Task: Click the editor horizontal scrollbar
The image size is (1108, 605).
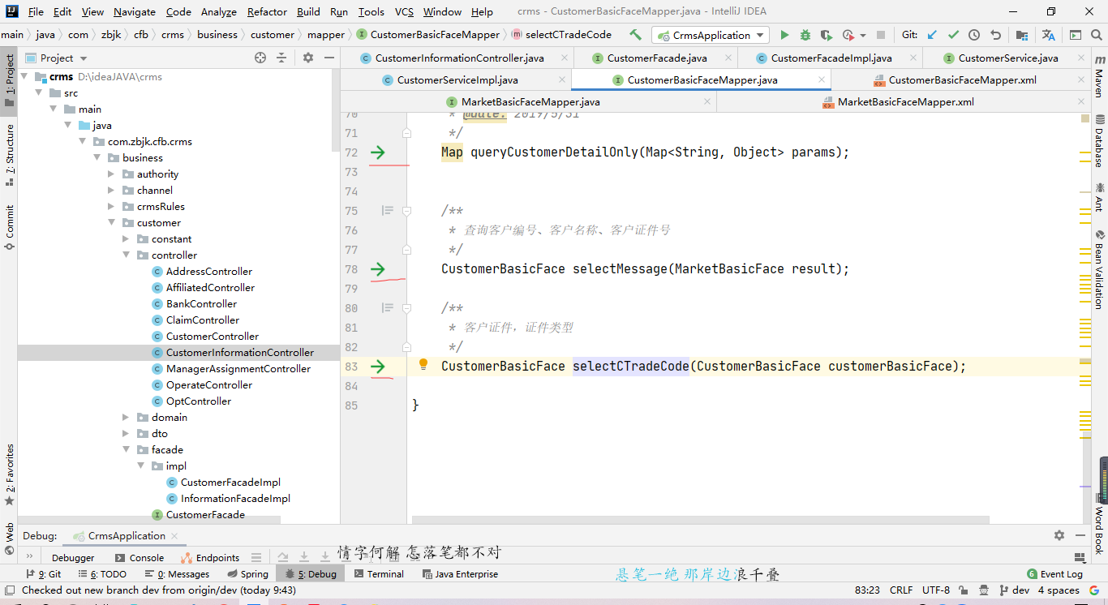Action: pos(701,520)
